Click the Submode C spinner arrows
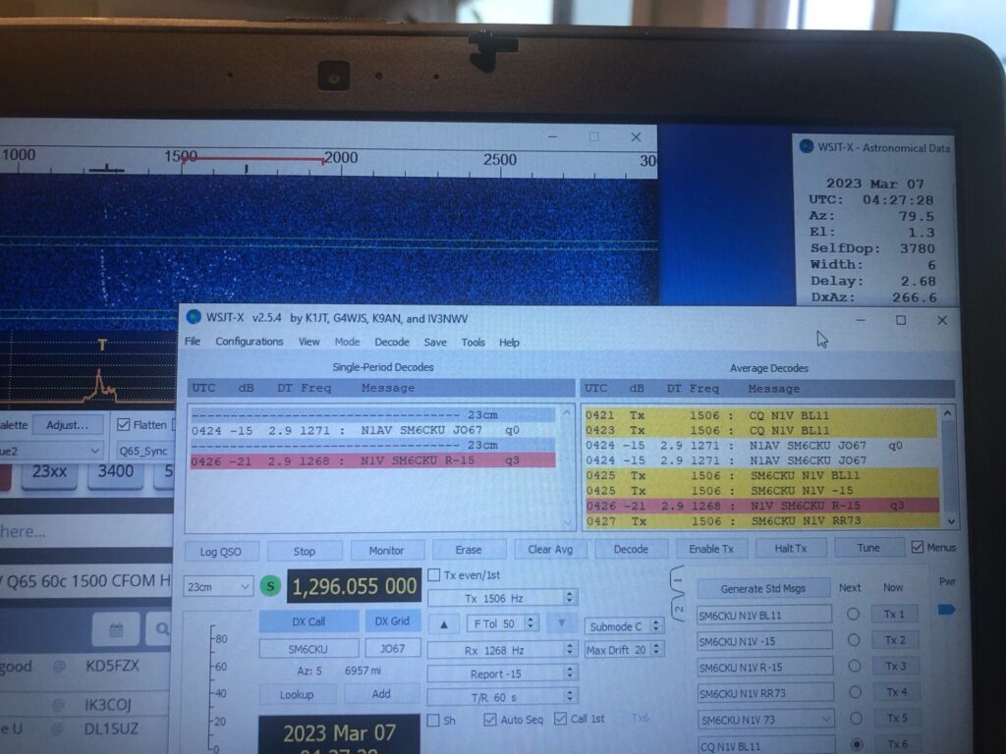The image size is (1006, 754). tap(655, 625)
